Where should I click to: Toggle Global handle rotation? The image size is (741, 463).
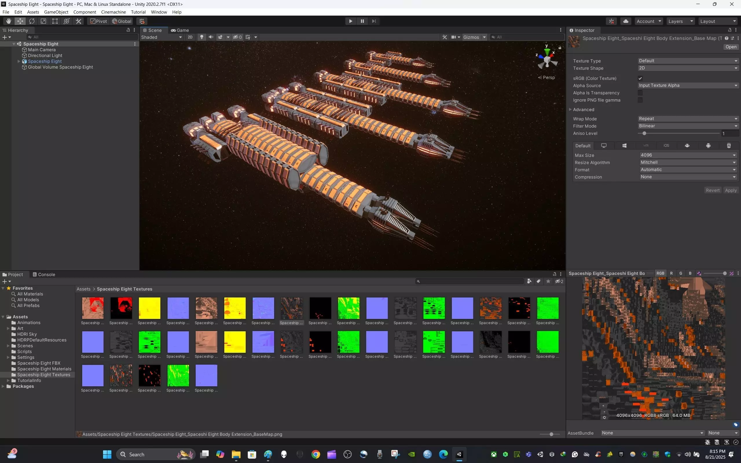pyautogui.click(x=122, y=21)
